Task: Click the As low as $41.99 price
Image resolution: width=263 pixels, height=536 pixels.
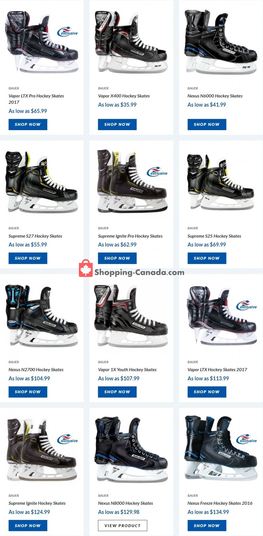Action: [207, 105]
